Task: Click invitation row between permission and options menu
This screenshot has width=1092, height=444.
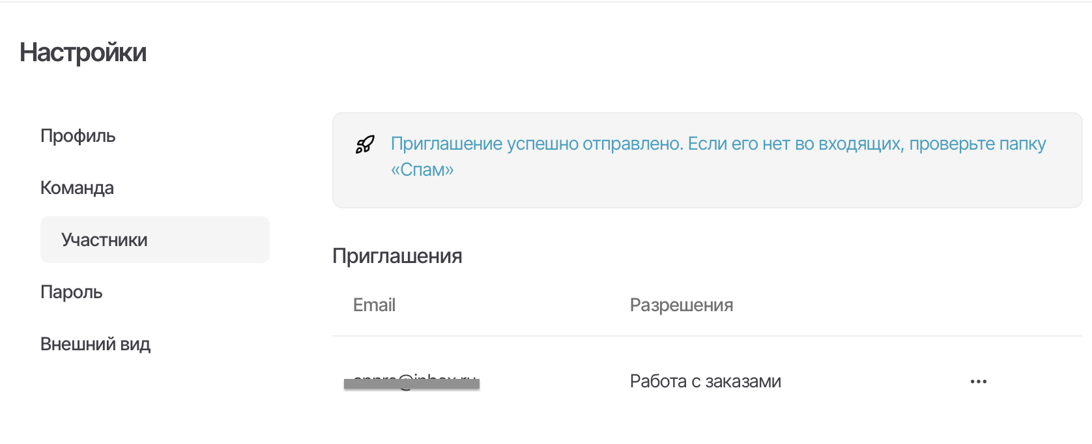Action: point(873,382)
